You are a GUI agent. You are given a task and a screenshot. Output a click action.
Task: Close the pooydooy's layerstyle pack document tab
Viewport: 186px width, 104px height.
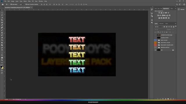[32, 8]
